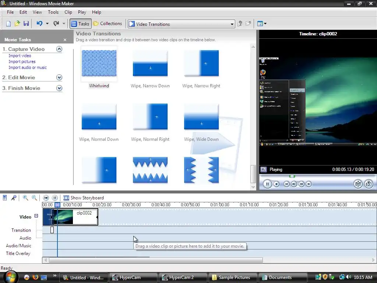Expand the Edit Movie section

[59, 77]
